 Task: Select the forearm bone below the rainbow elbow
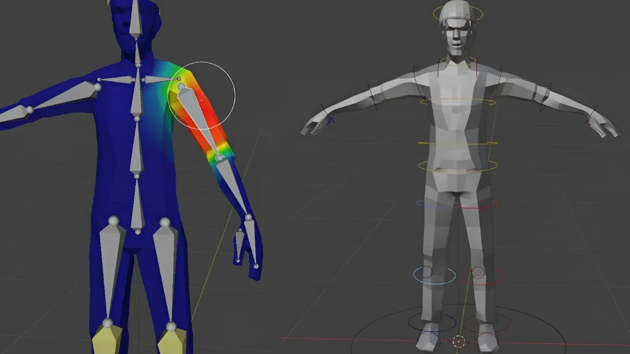tap(232, 186)
